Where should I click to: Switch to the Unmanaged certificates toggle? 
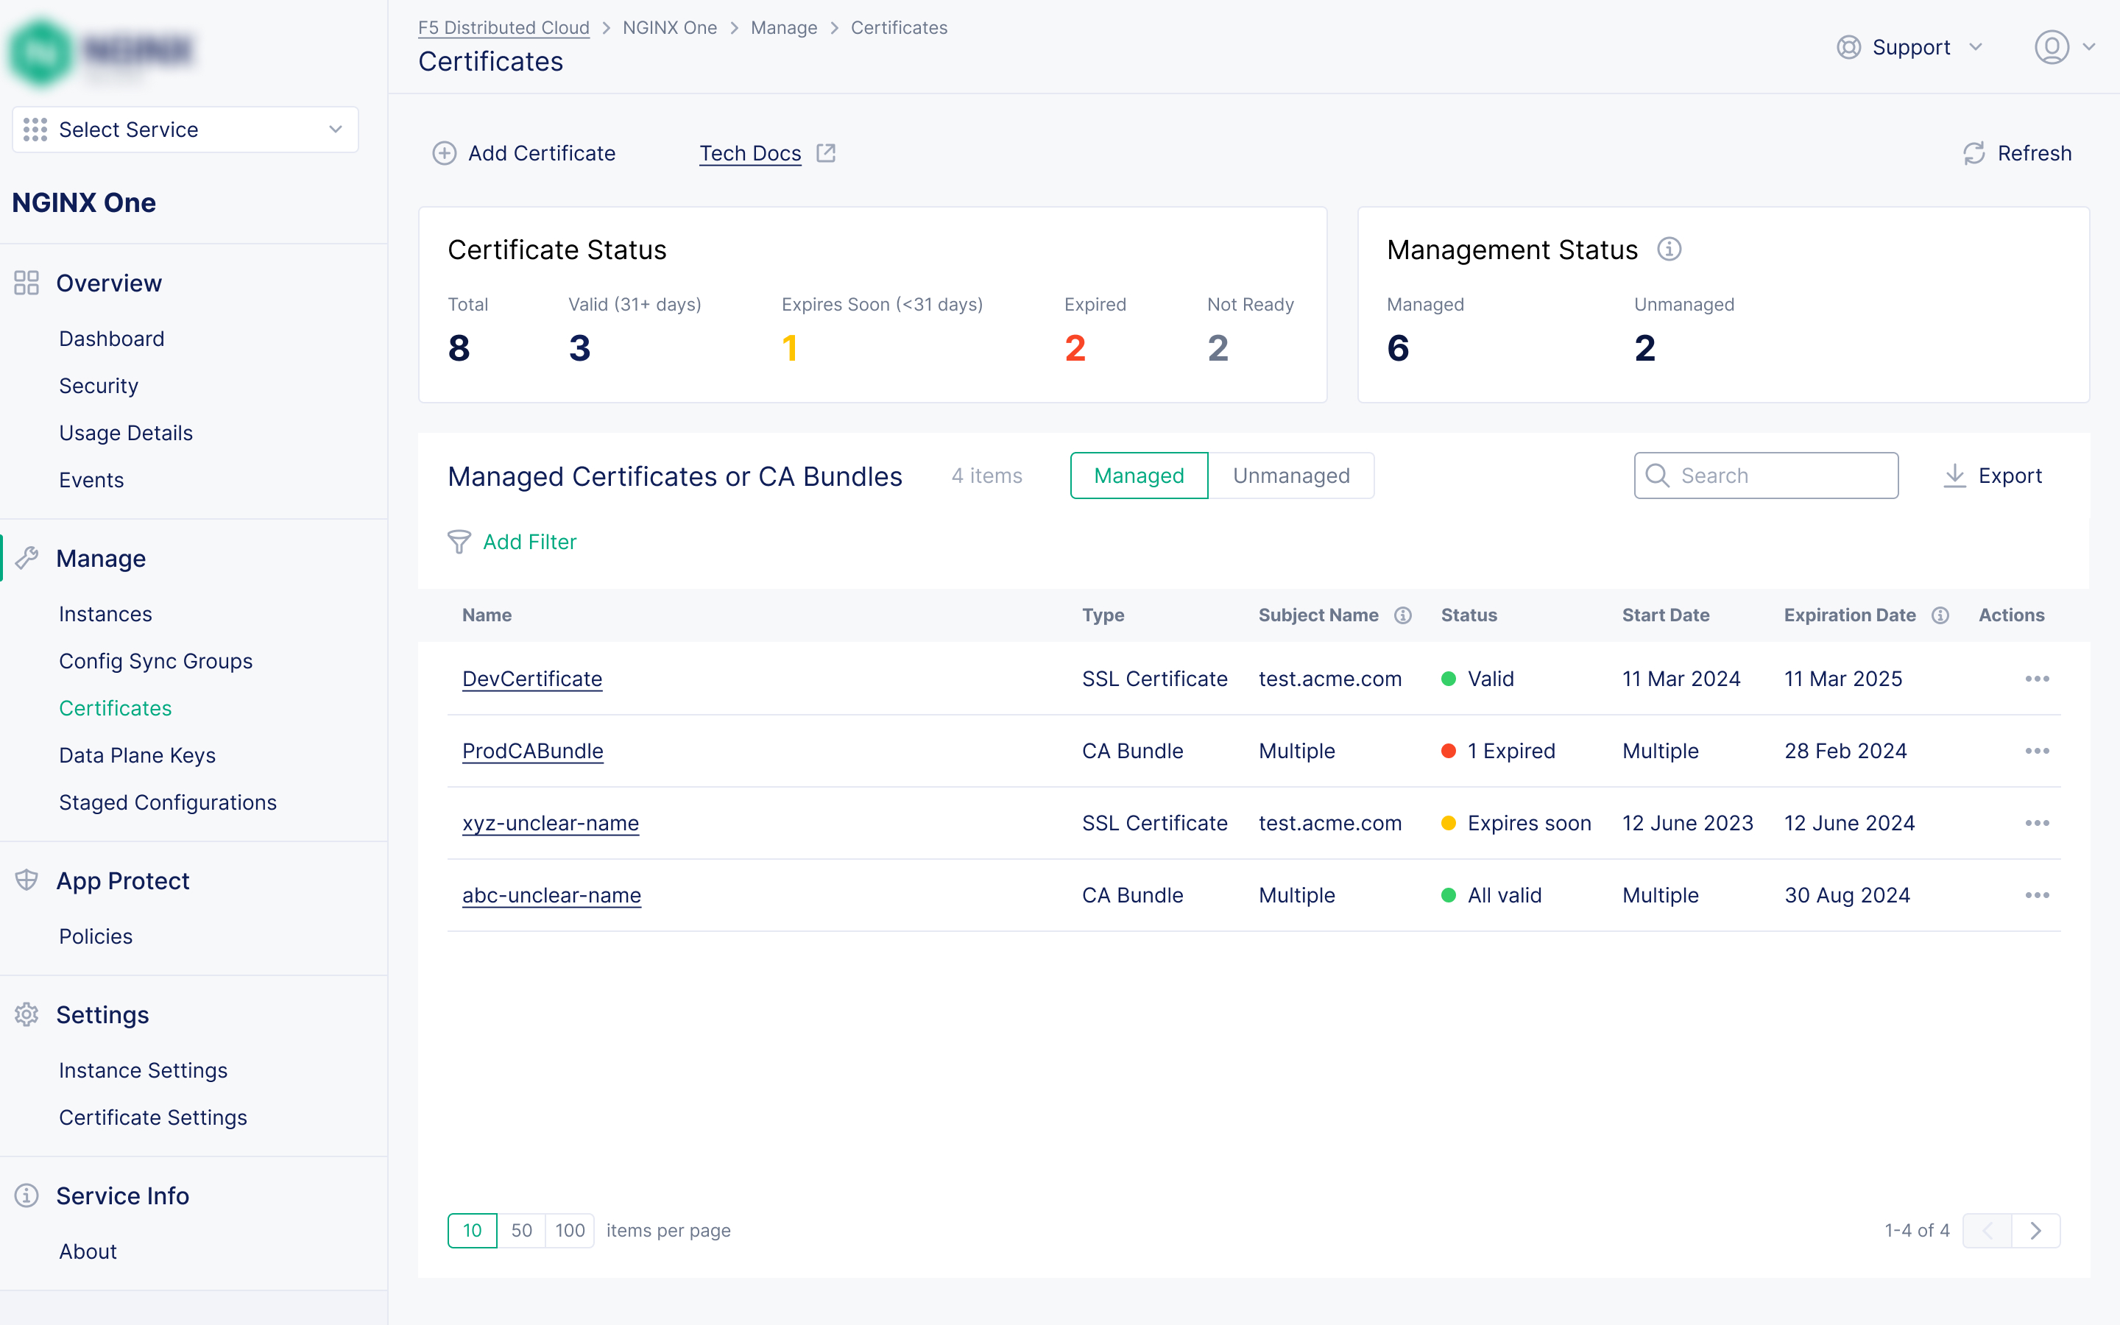[1290, 476]
